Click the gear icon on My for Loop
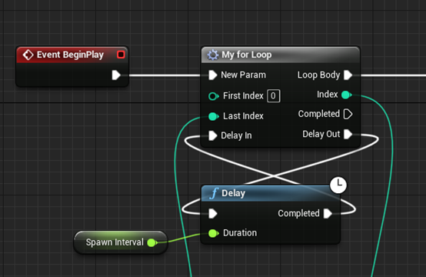426x277 pixels. (213, 55)
